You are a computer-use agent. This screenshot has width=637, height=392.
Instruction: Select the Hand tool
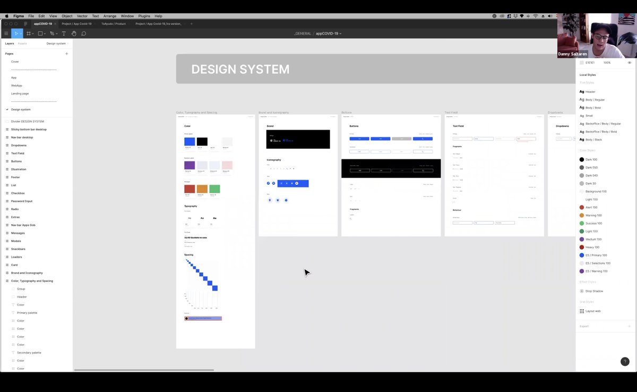74,33
